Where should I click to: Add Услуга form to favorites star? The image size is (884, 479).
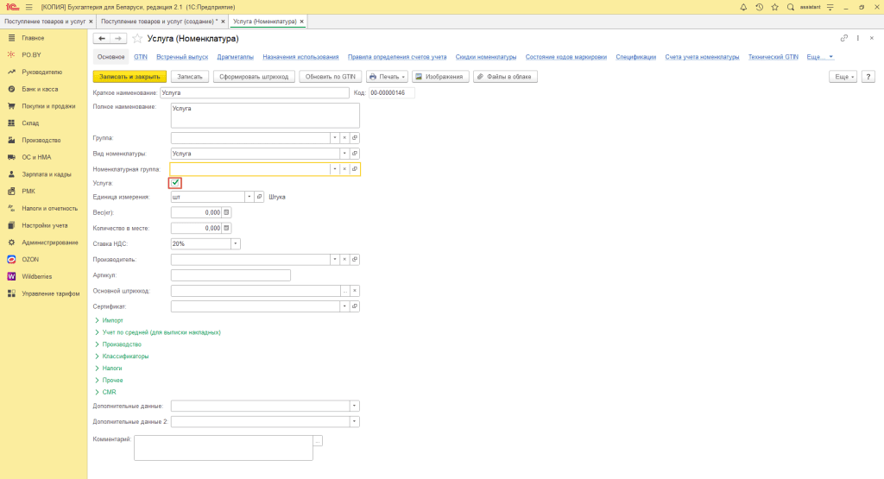[136, 39]
